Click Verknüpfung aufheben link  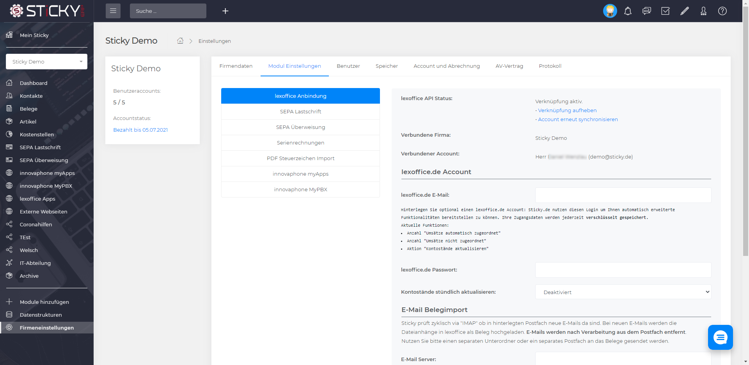(x=567, y=110)
